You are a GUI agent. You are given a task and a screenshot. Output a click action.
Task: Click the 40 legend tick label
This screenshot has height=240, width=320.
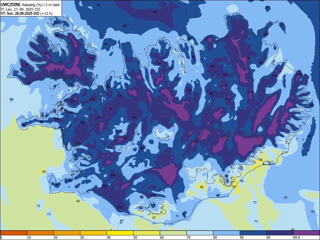click(108, 237)
